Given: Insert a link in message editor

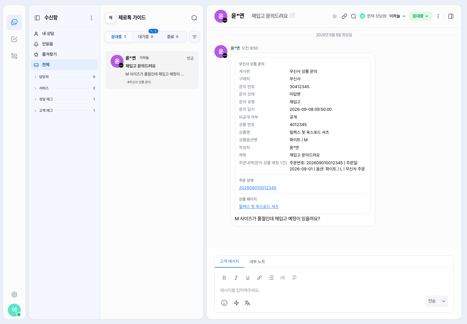Looking at the screenshot, I should pyautogui.click(x=259, y=278).
